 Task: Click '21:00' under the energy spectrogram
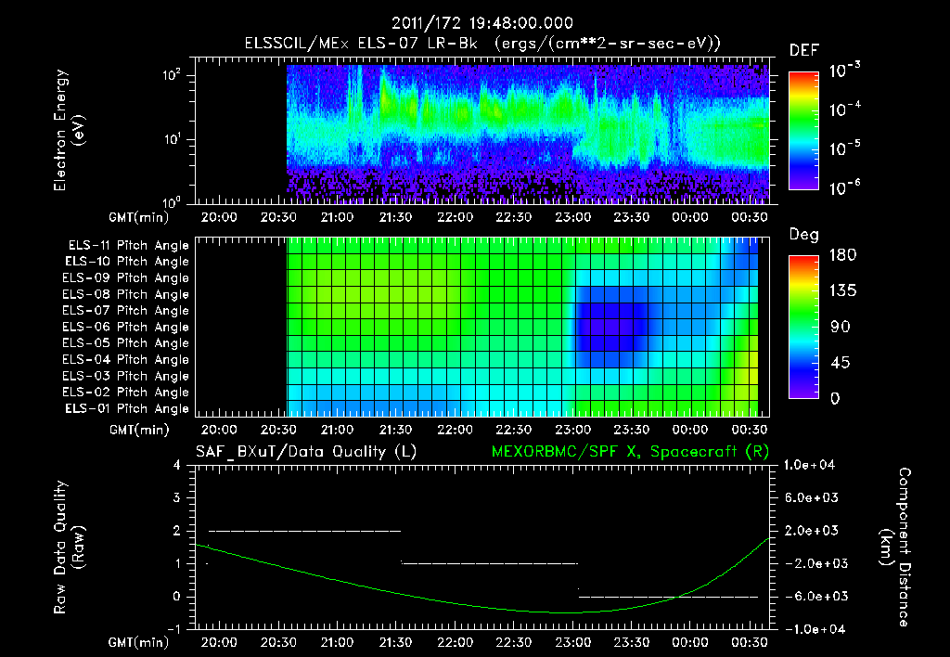pyautogui.click(x=337, y=217)
